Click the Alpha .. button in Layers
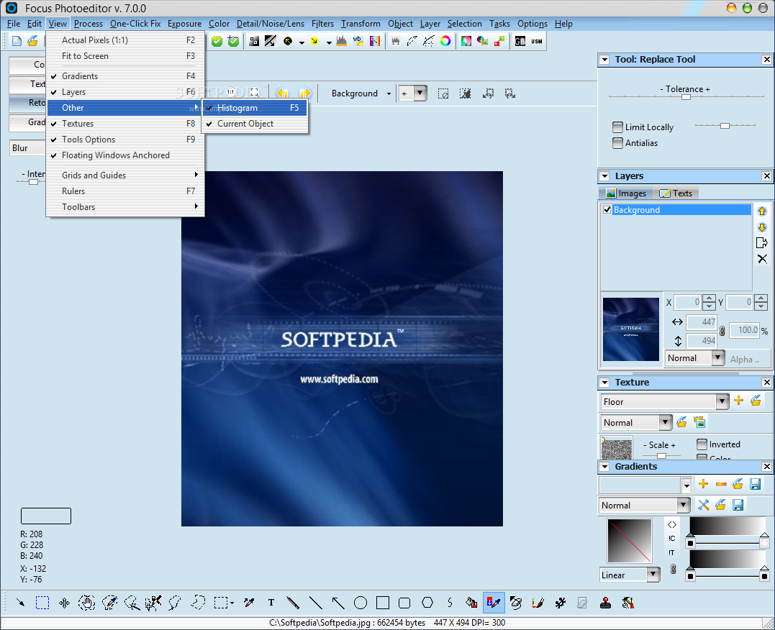The height and width of the screenshot is (630, 775). pyautogui.click(x=745, y=359)
